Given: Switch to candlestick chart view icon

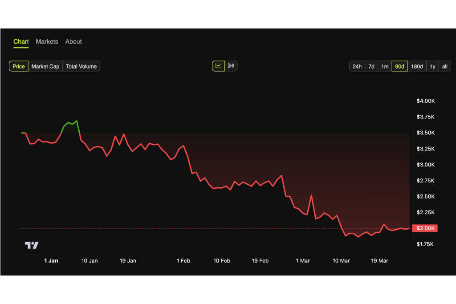Looking at the screenshot, I should pyautogui.click(x=231, y=66).
